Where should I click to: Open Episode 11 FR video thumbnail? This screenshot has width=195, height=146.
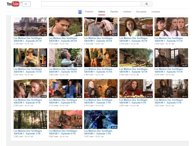pos(171,58)
